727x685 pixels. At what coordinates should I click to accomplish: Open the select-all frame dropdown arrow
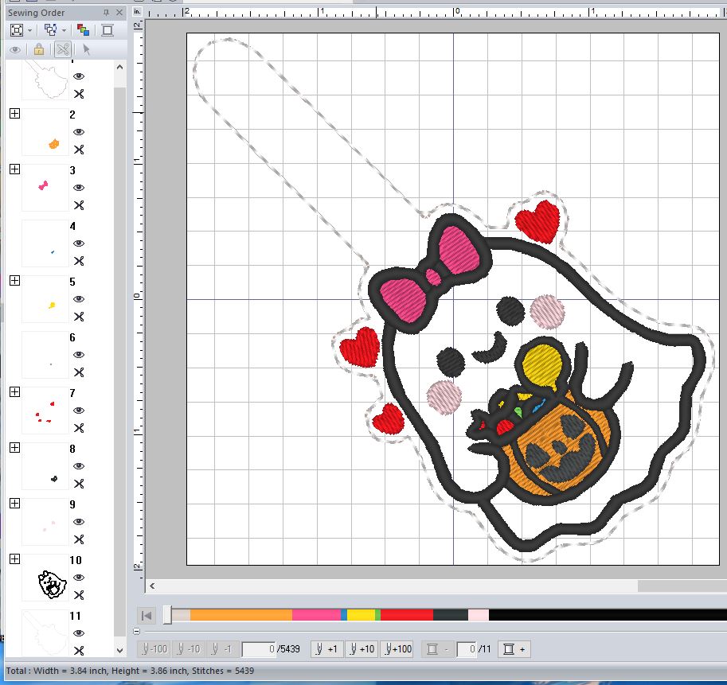pos(30,30)
